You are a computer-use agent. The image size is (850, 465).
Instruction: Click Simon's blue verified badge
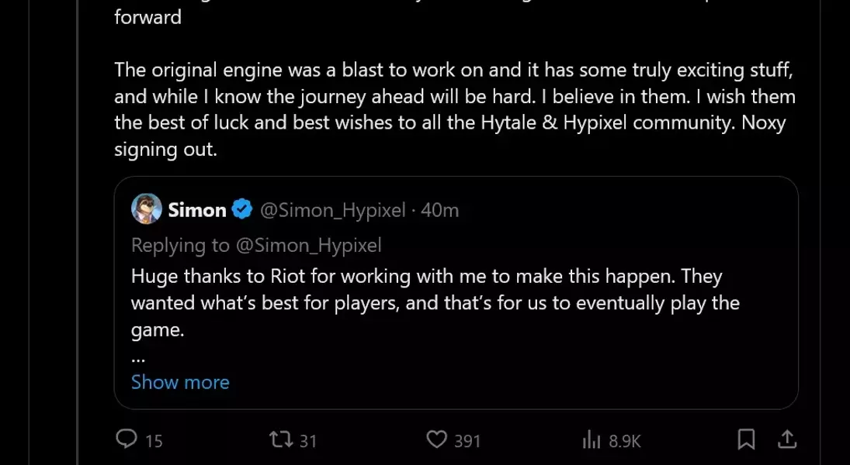click(242, 210)
